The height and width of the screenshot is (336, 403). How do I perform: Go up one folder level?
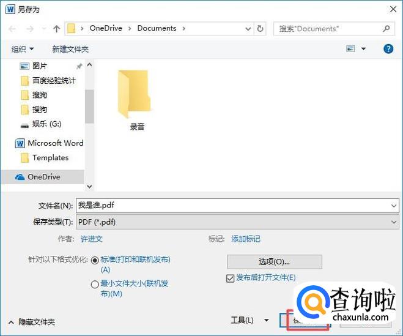(x=56, y=29)
